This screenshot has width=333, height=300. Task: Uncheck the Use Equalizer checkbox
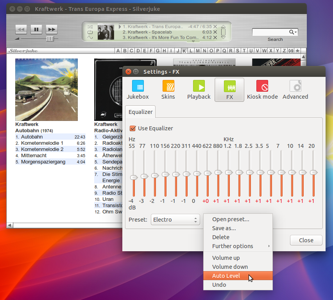click(x=133, y=128)
